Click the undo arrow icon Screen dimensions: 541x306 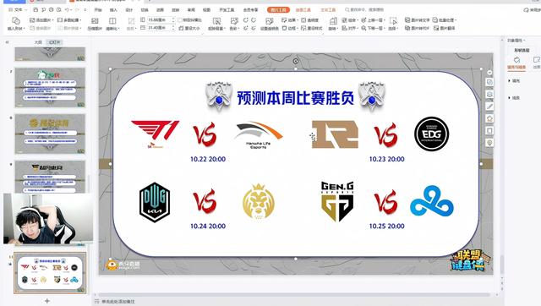pos(68,9)
